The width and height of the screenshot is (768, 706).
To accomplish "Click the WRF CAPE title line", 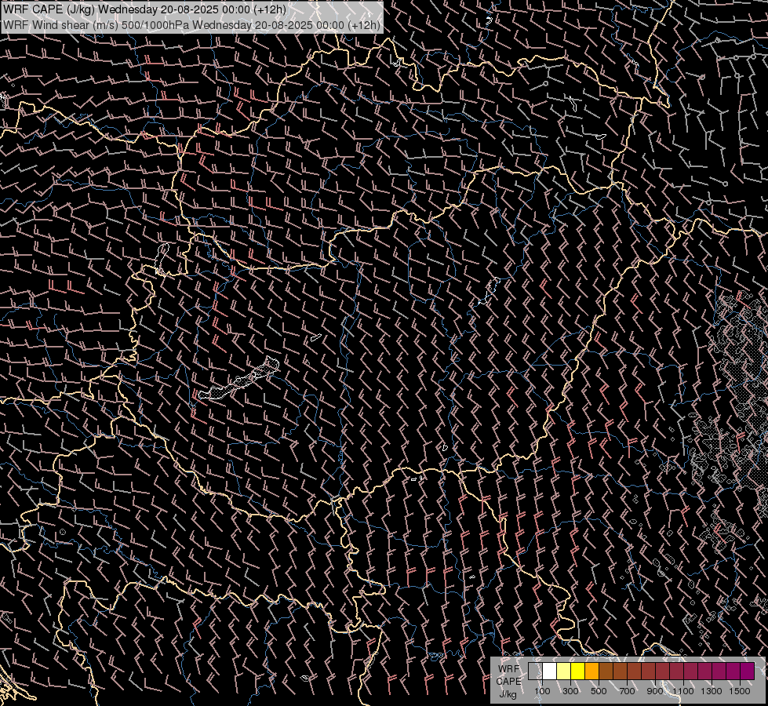I will click(x=144, y=9).
